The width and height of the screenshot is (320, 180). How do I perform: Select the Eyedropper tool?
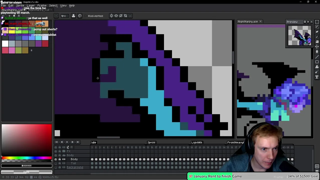(317, 37)
